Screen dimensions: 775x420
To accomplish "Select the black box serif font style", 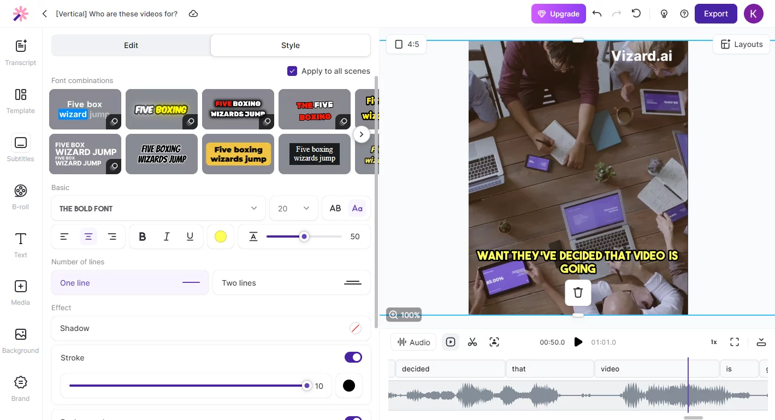I will [315, 154].
